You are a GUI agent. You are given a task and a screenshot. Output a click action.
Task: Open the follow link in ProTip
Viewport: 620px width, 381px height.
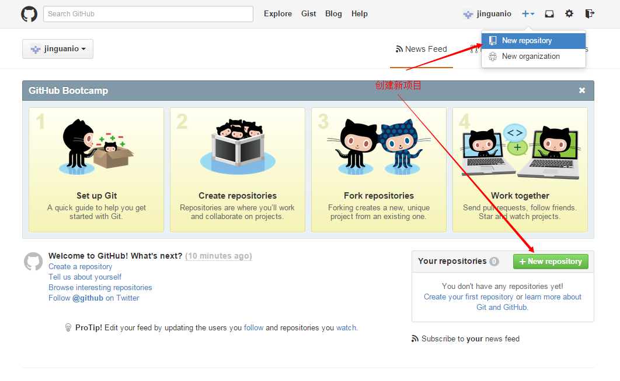point(253,328)
